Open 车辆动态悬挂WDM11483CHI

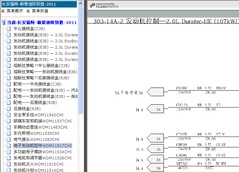(x=41, y=127)
